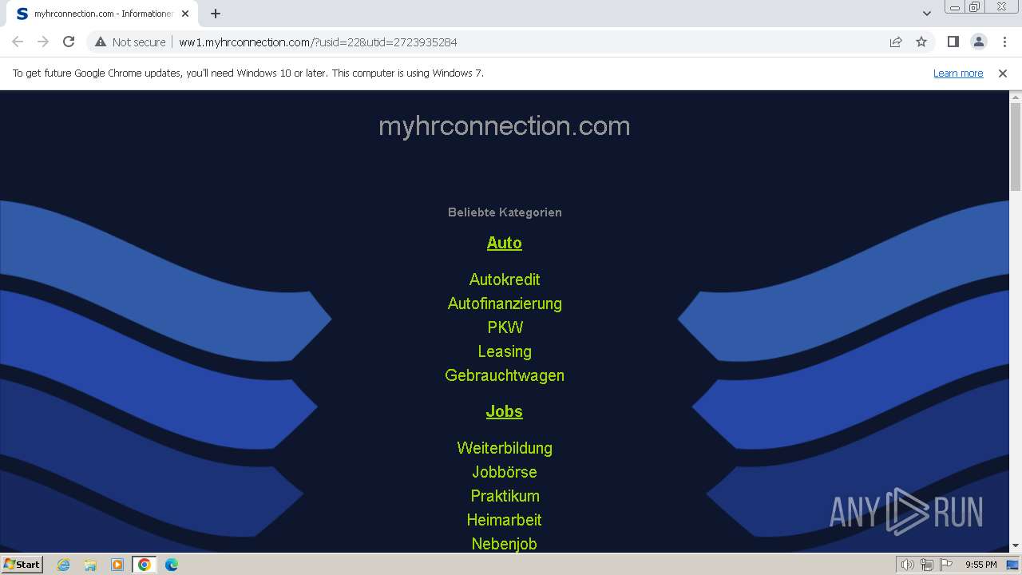This screenshot has width=1022, height=575.
Task: Click the volume speaker tray icon
Action: [908, 565]
